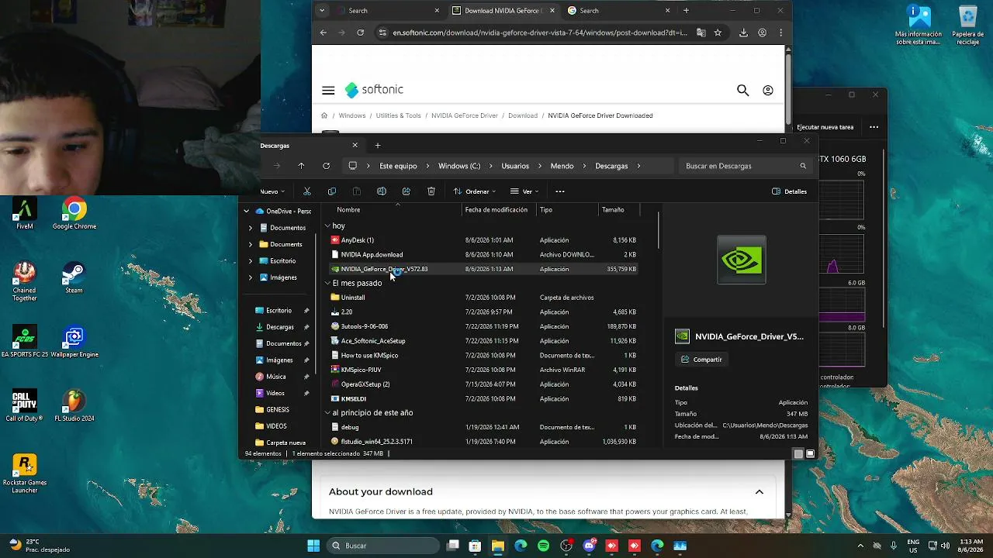Image resolution: width=993 pixels, height=558 pixels.
Task: Open Chrome downloads icon
Action: pyautogui.click(x=743, y=33)
